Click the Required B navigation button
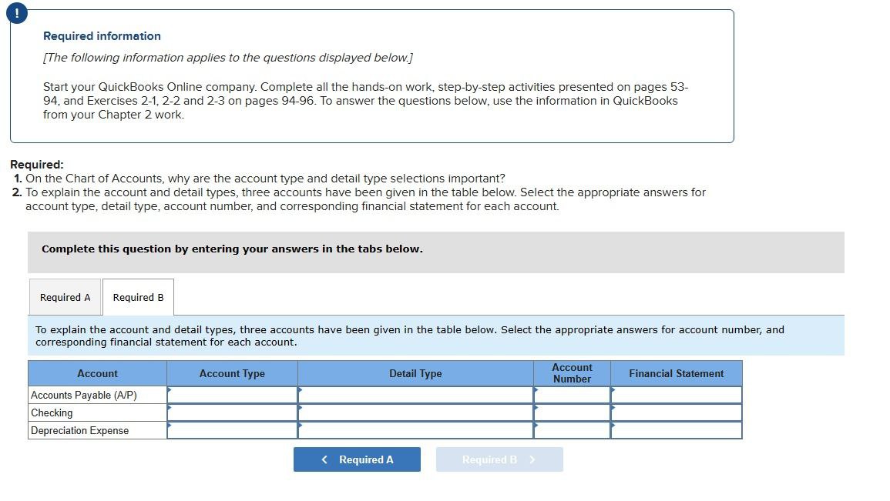 click(499, 459)
